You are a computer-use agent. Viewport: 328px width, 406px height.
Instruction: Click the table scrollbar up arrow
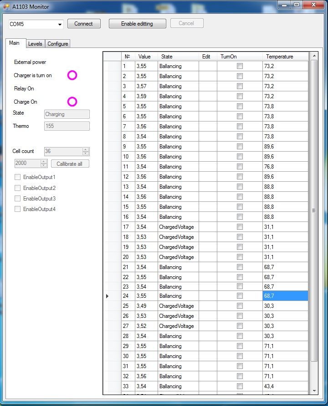click(314, 56)
